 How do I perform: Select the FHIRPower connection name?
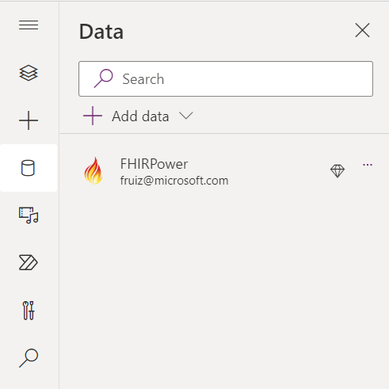click(x=154, y=164)
